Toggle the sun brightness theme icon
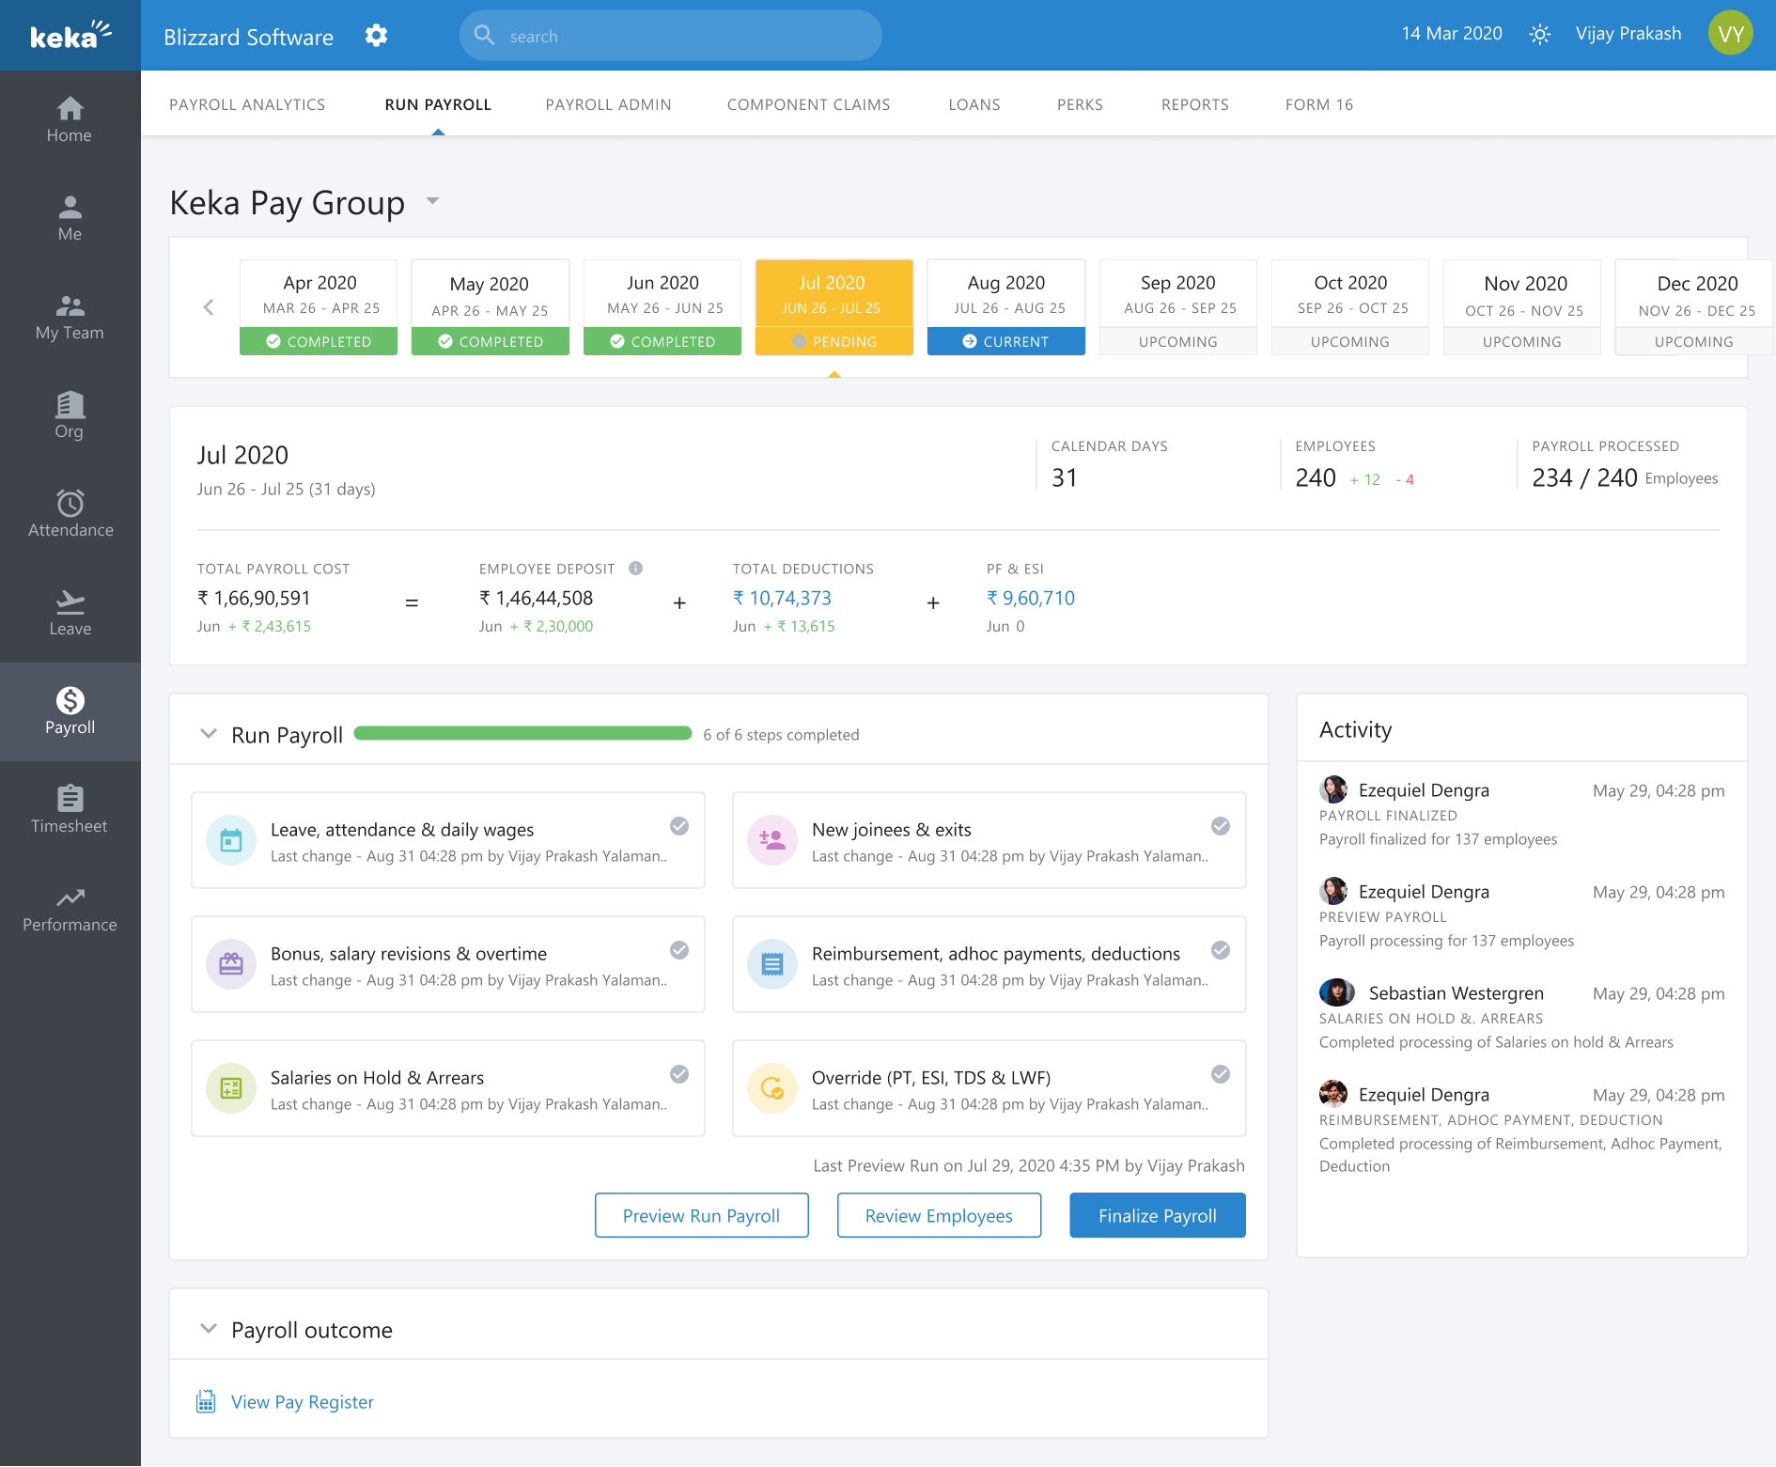1776x1467 pixels. 1539,35
